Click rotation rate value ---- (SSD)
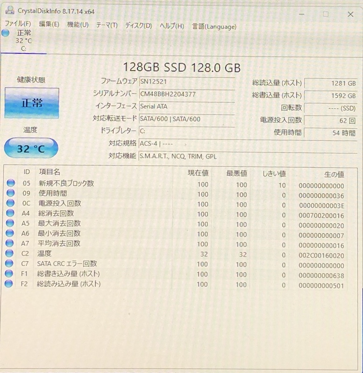 click(x=331, y=108)
